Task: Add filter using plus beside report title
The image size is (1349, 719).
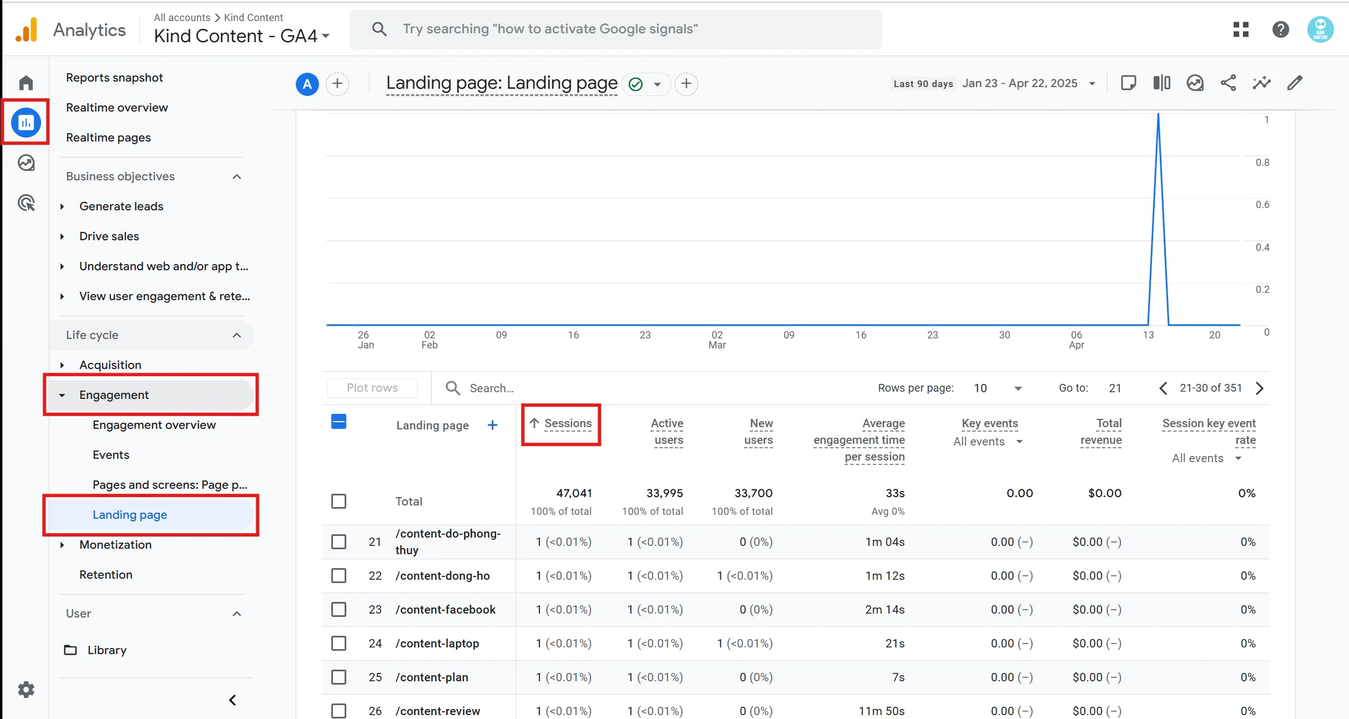Action: pyautogui.click(x=686, y=84)
